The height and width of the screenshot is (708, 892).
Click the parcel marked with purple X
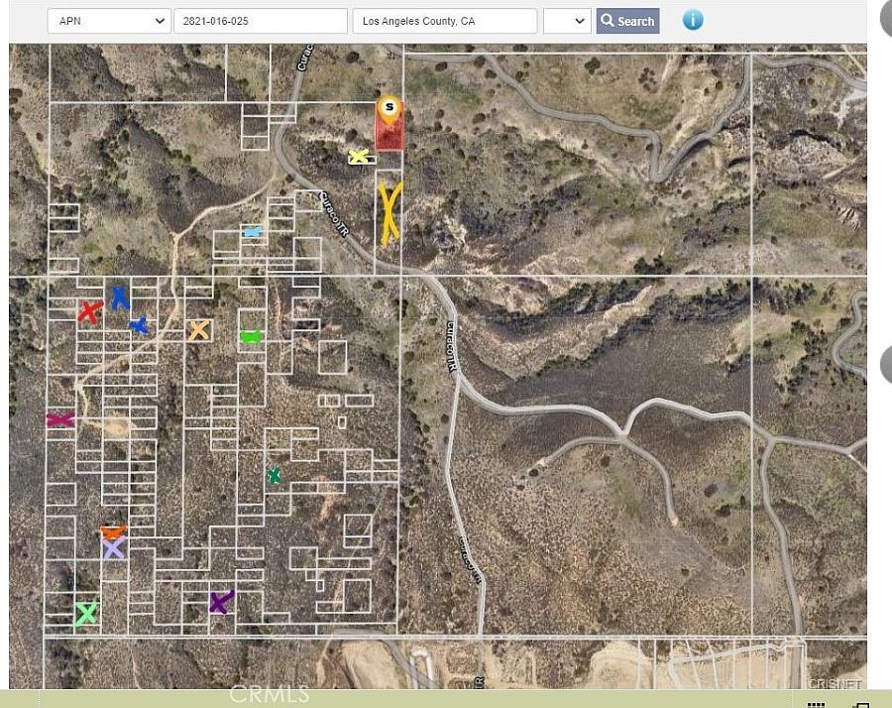(221, 602)
